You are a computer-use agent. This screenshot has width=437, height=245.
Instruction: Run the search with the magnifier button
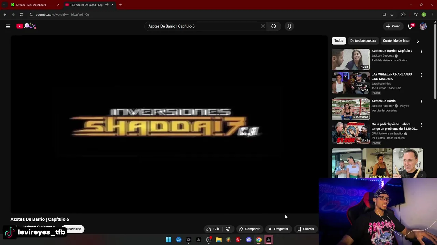[x=274, y=26]
